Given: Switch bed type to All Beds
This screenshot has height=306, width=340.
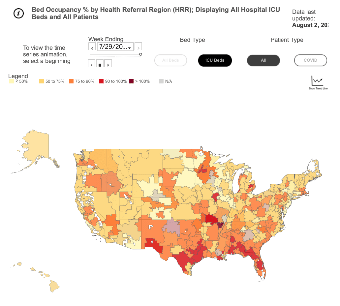Looking at the screenshot, I should [170, 60].
